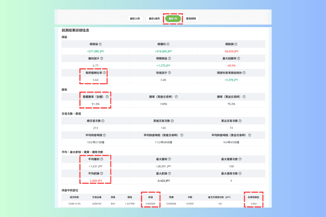Click the +3,378 JPY swap total
Screen dimensions: 326x217
point(231,80)
